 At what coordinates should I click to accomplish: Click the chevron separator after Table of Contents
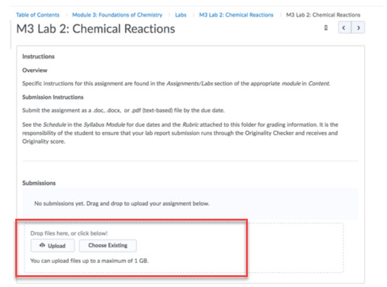(x=66, y=15)
